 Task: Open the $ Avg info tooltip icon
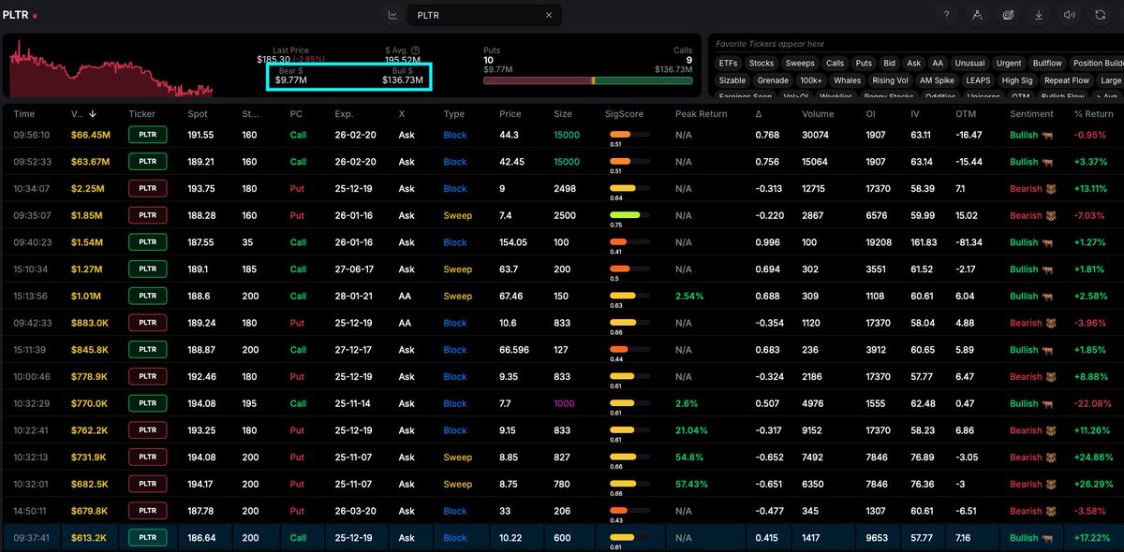coord(415,51)
